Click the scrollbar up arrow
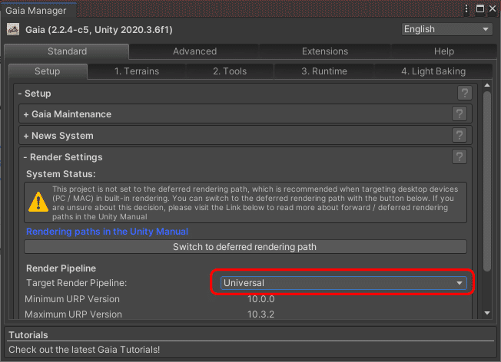The image size is (501, 362). [487, 85]
